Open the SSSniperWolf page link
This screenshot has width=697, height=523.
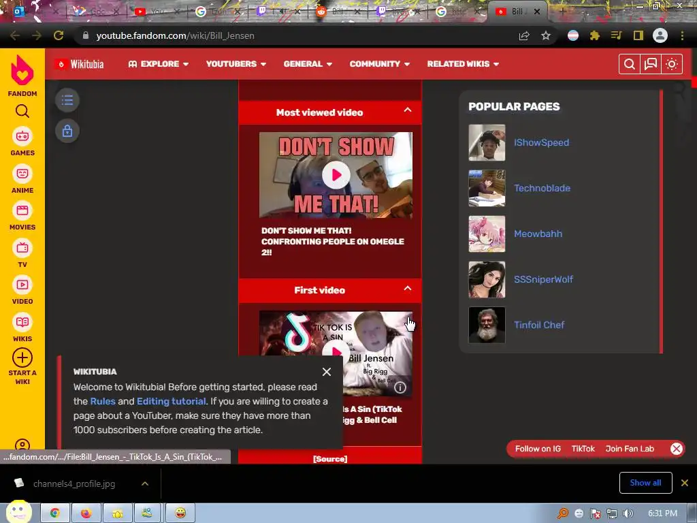[x=543, y=279]
